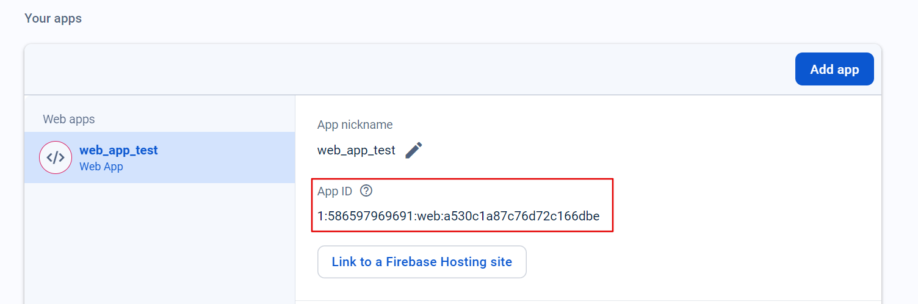Screen dimensions: 918x304
Task: Click empty sidebar area below web_app_test
Action: click(160, 243)
